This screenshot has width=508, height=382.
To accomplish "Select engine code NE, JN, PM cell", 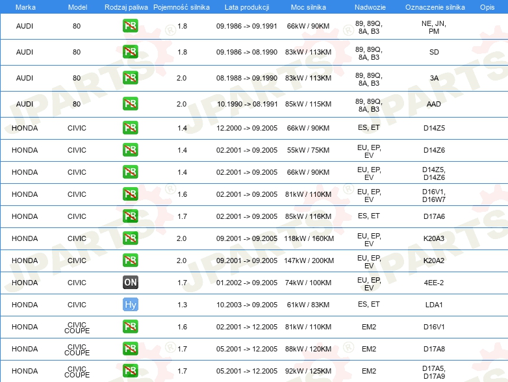I will [x=434, y=27].
